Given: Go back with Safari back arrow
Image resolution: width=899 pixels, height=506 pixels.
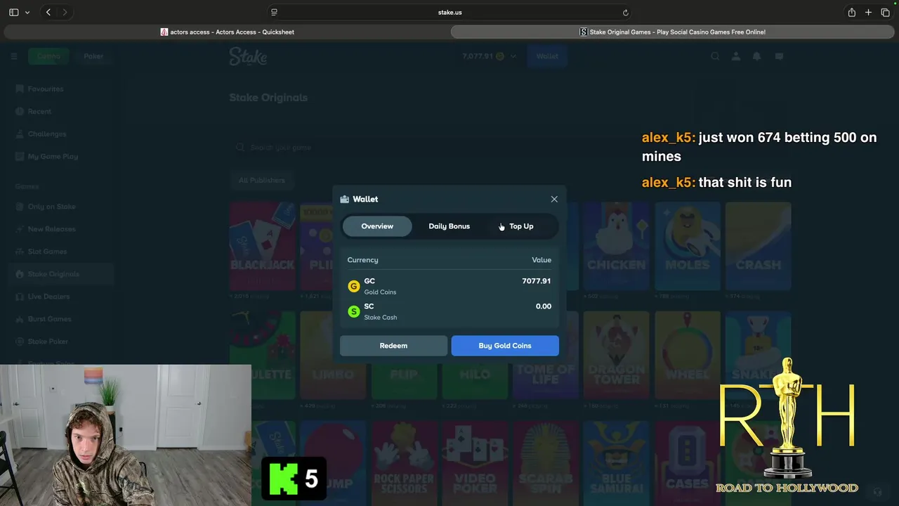Looking at the screenshot, I should click(48, 12).
